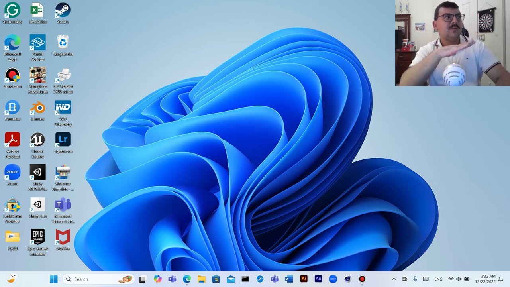Open the notification bell in the tray
The image size is (510, 287).
[x=501, y=279]
